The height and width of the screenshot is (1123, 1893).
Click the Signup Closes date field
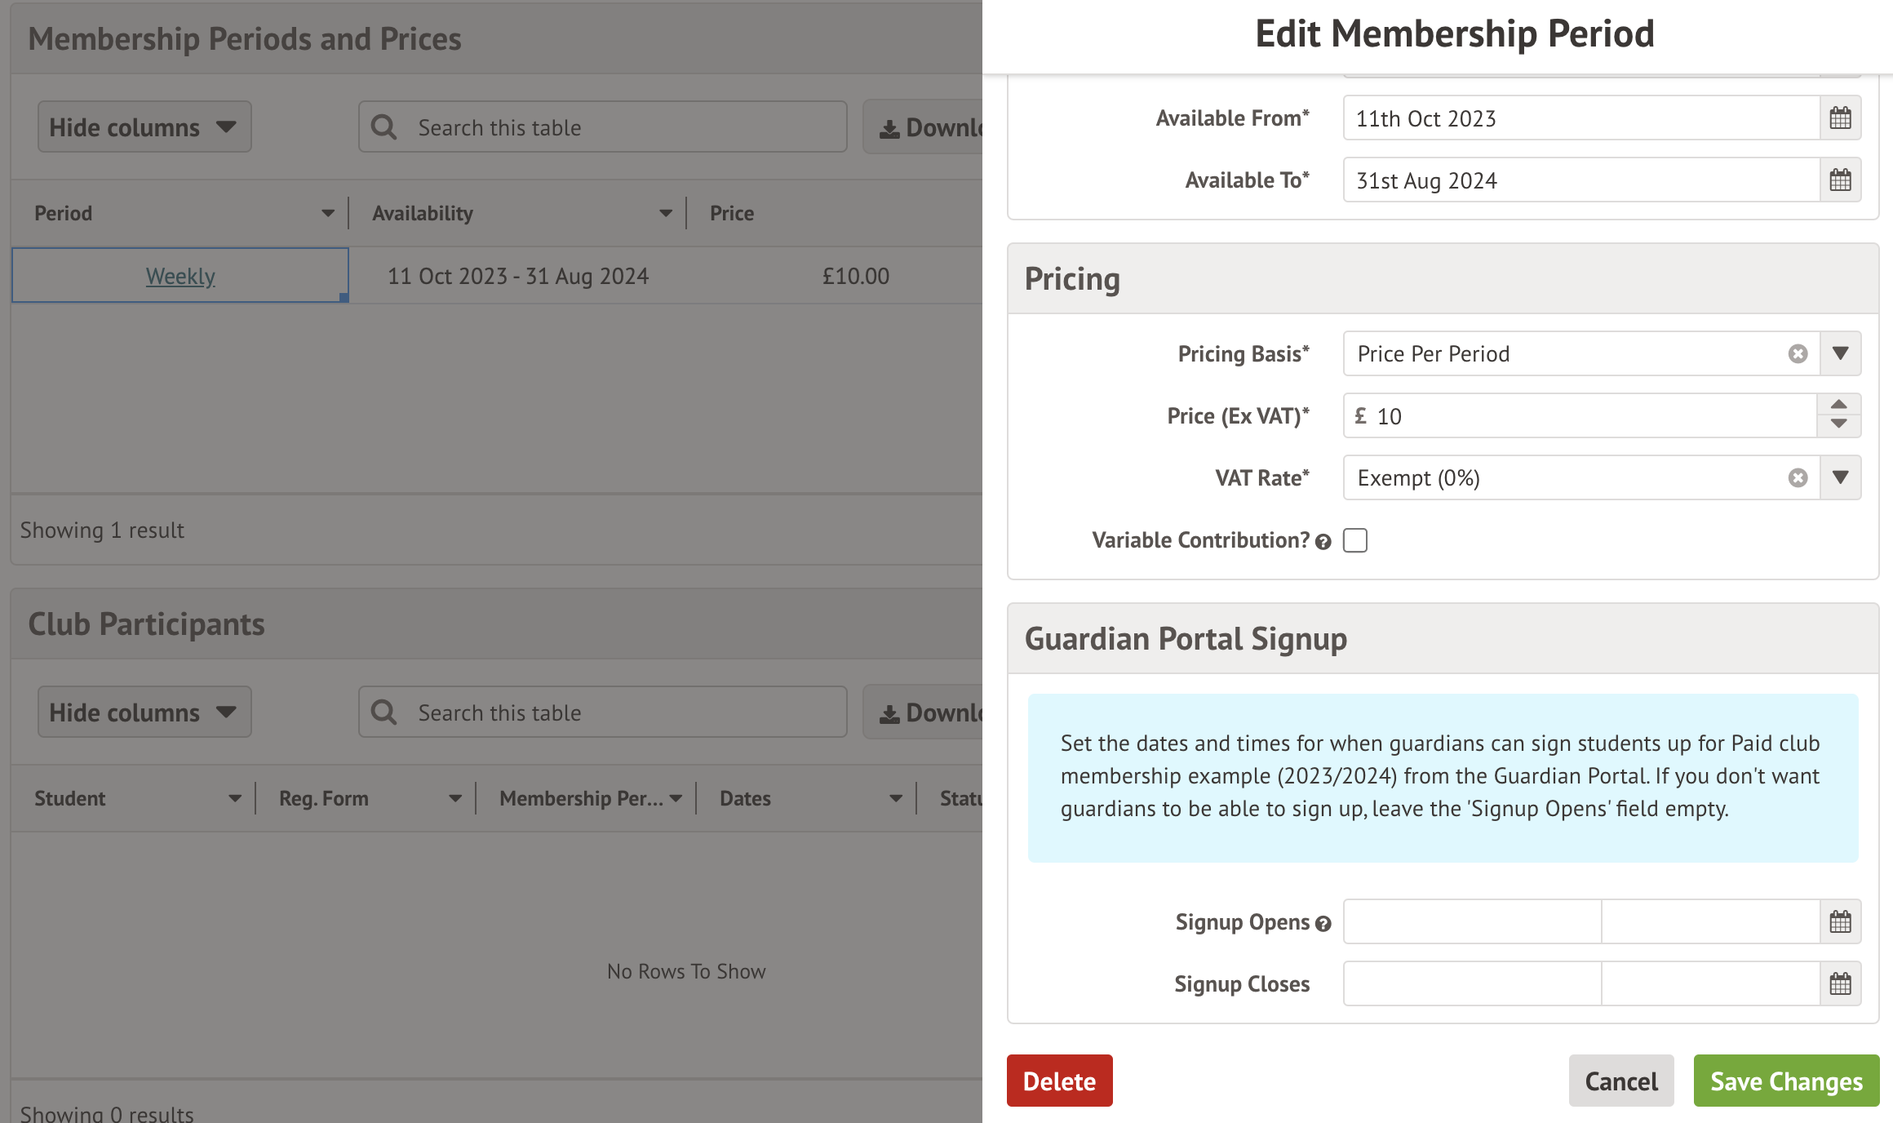tap(1472, 984)
